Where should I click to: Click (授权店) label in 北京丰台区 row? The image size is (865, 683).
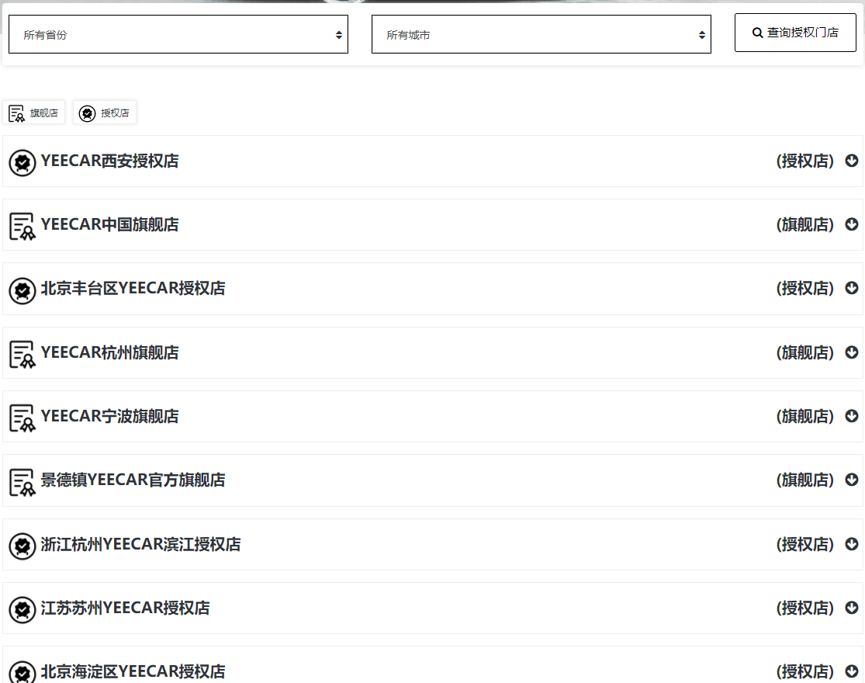tap(804, 289)
